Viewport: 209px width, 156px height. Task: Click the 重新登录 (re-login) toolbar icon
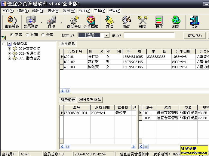[x=12, y=20]
